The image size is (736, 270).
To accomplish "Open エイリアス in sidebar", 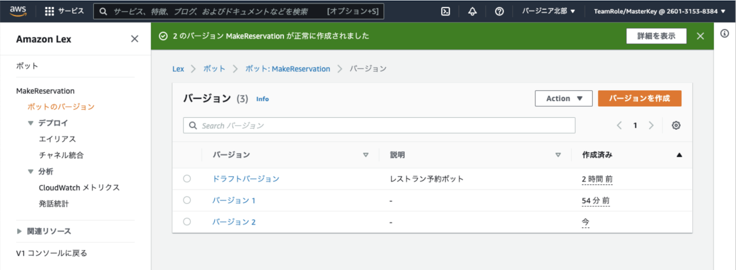I will point(57,139).
